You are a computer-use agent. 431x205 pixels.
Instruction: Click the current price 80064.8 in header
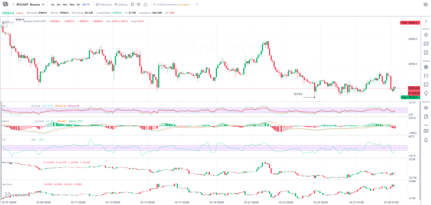click(8, 13)
